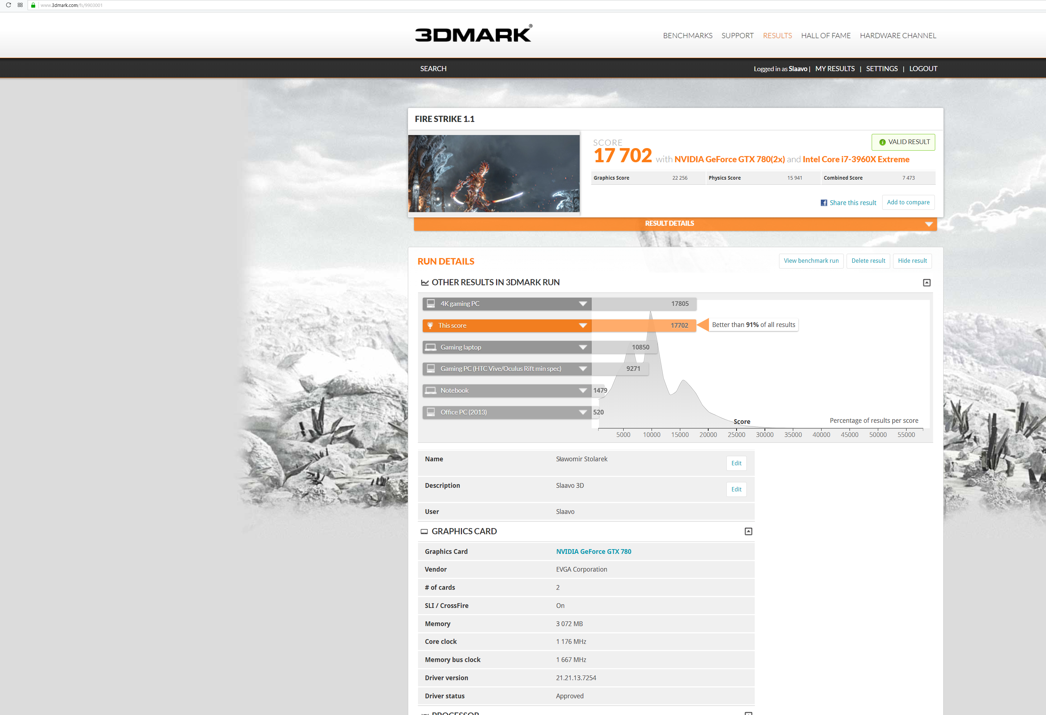
Task: Open NVIDIA GeForce GTX 780 graphics card link
Action: click(x=593, y=552)
